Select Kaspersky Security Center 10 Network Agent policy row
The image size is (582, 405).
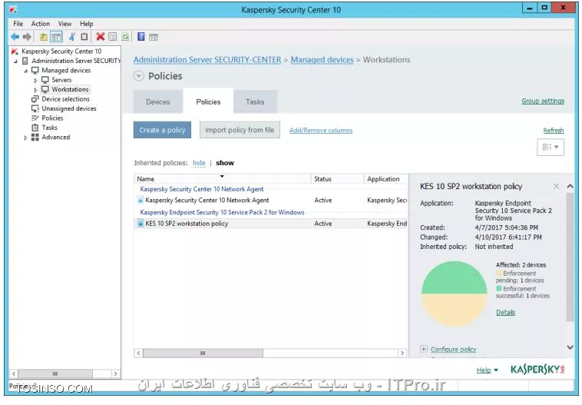[x=271, y=201]
